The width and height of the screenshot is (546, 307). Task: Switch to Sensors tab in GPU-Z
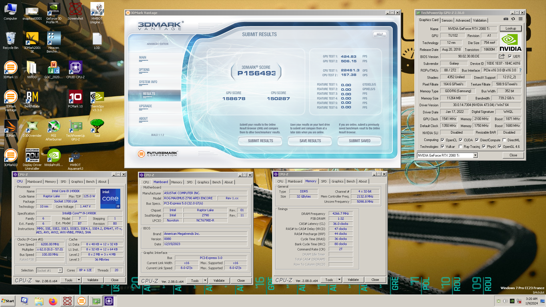447,20
